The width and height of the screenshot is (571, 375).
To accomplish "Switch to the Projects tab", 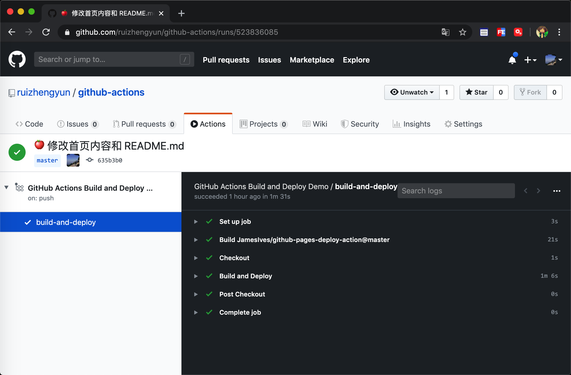I will (x=264, y=124).
